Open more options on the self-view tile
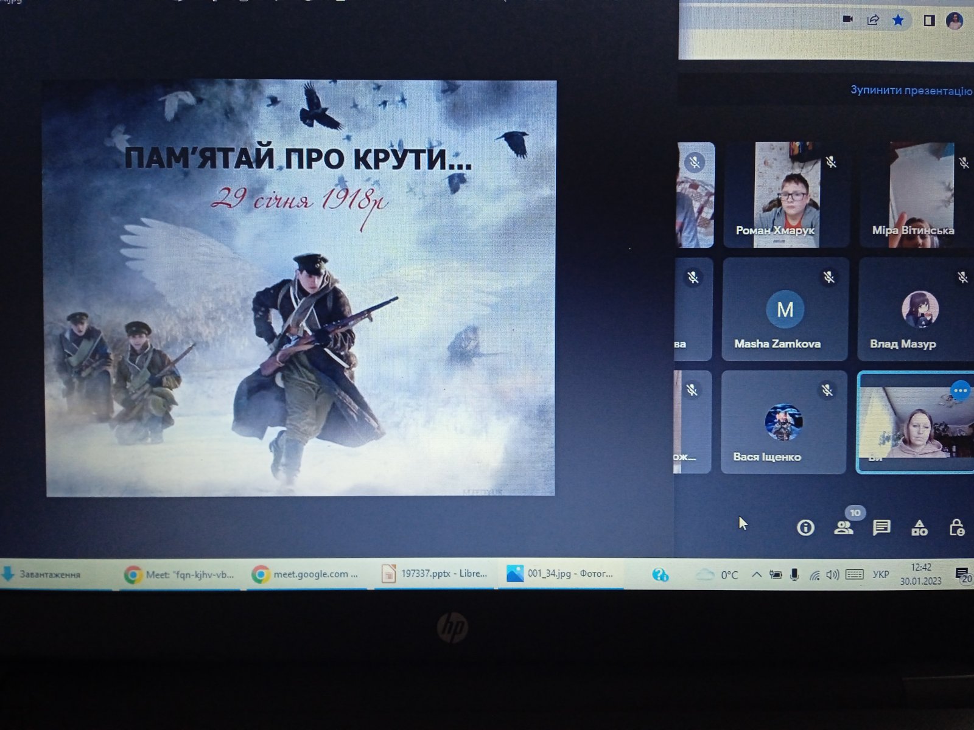This screenshot has height=730, width=974. [960, 391]
